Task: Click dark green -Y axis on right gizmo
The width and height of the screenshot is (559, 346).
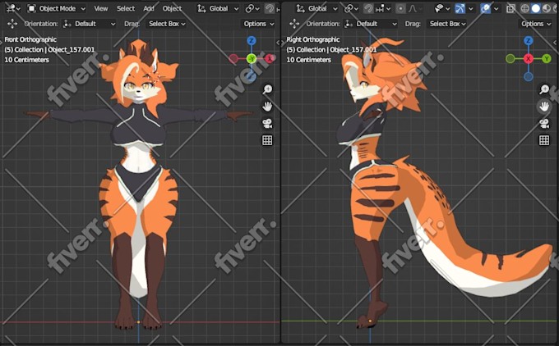Action: [x=510, y=59]
